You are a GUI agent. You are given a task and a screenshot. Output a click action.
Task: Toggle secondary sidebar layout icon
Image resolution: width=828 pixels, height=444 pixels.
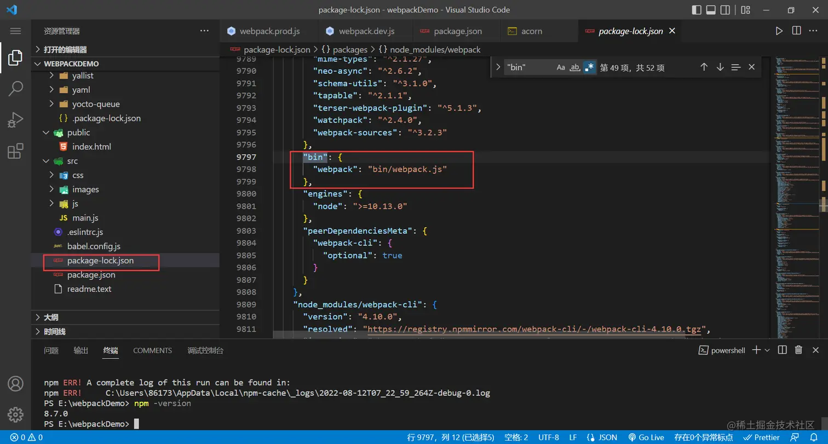point(725,10)
